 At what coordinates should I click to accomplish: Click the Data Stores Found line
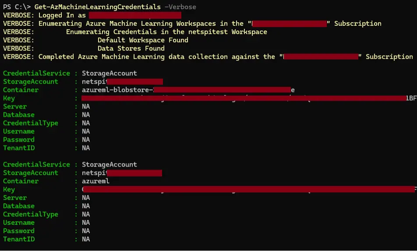click(131, 49)
